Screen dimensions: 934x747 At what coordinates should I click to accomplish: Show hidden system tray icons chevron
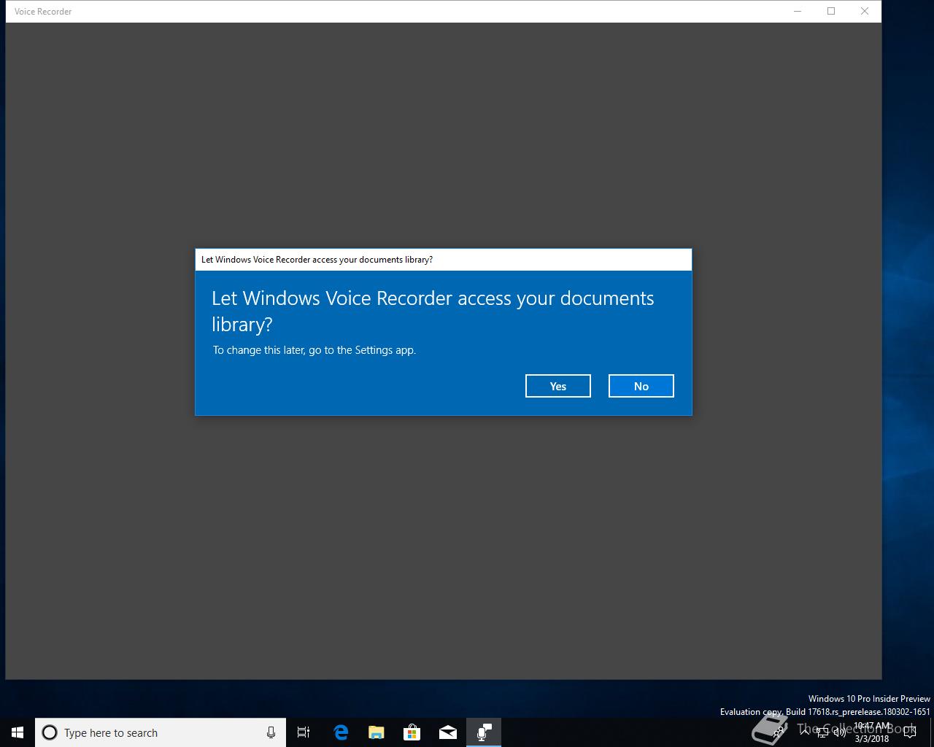[x=806, y=732]
